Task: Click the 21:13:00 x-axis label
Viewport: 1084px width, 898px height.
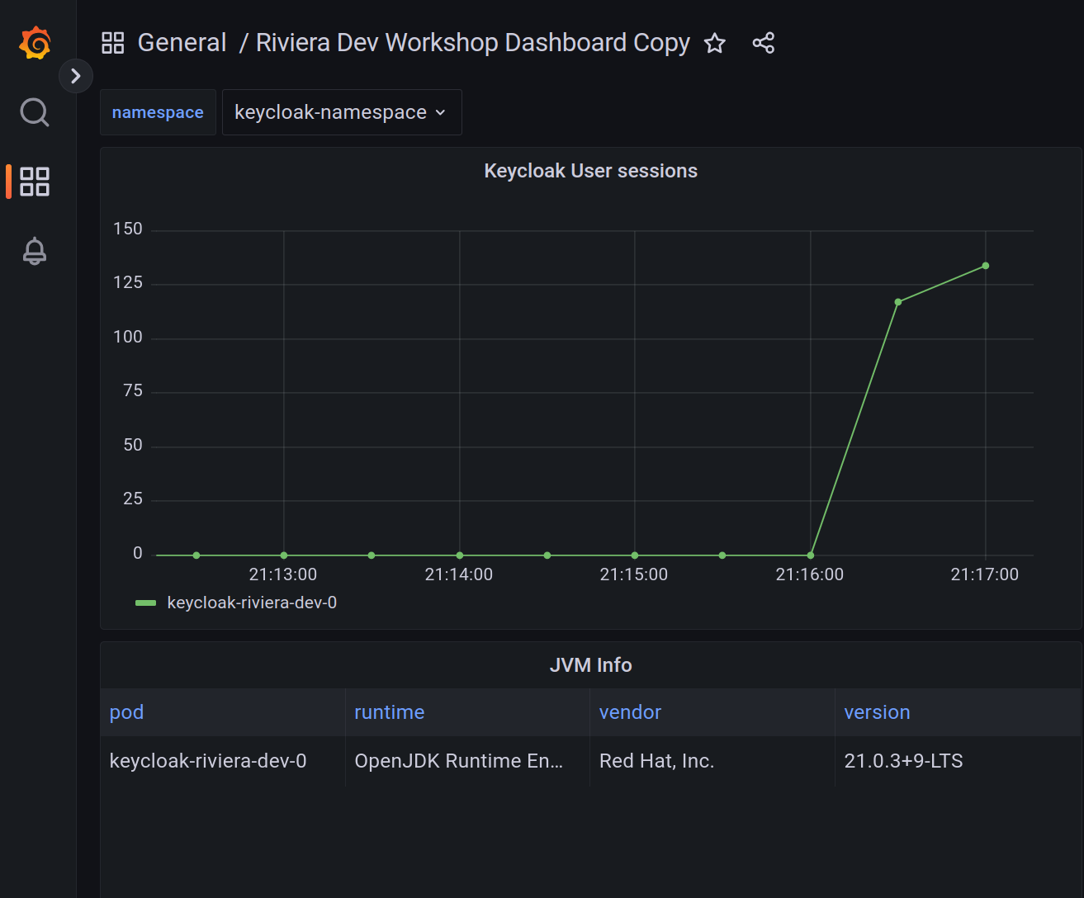Action: 283,574
